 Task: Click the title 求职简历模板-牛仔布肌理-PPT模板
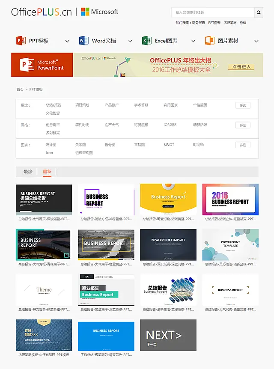(44, 354)
